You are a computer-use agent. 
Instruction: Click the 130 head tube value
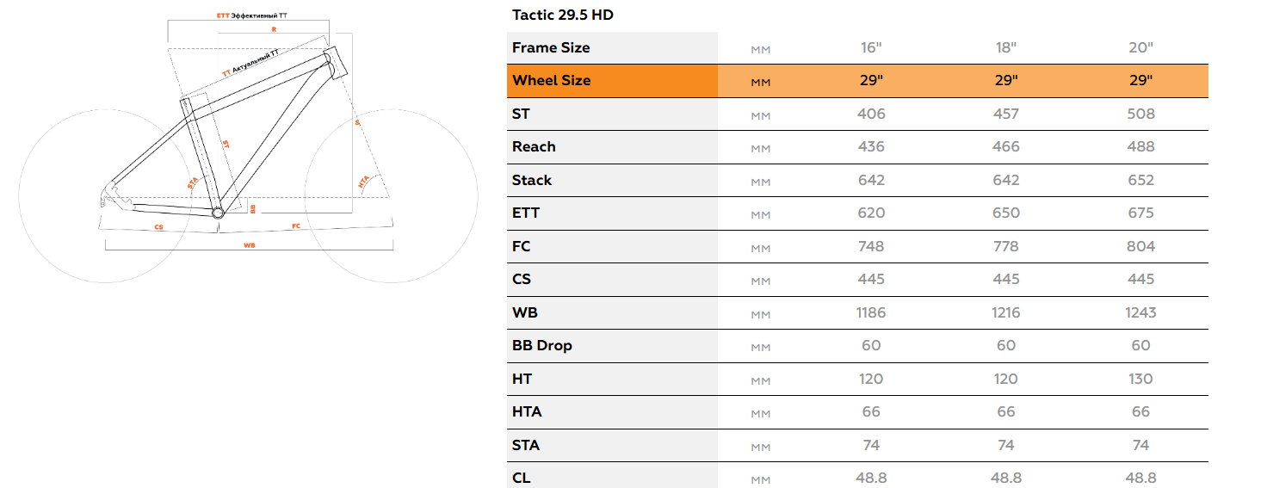pos(1140,379)
